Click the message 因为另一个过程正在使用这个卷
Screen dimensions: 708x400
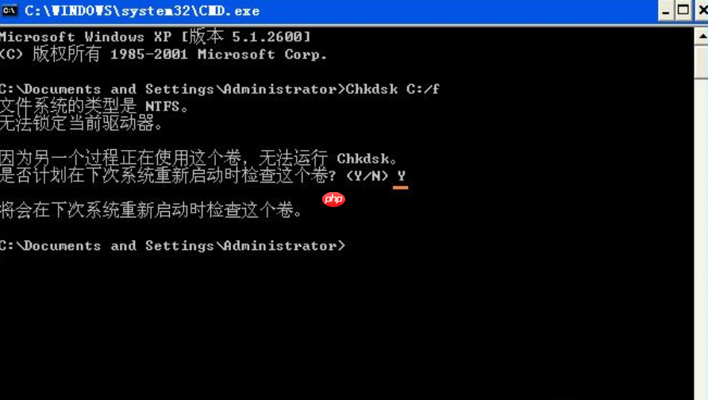coord(121,159)
